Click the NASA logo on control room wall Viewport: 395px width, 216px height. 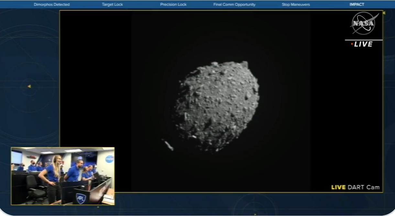pos(110,159)
